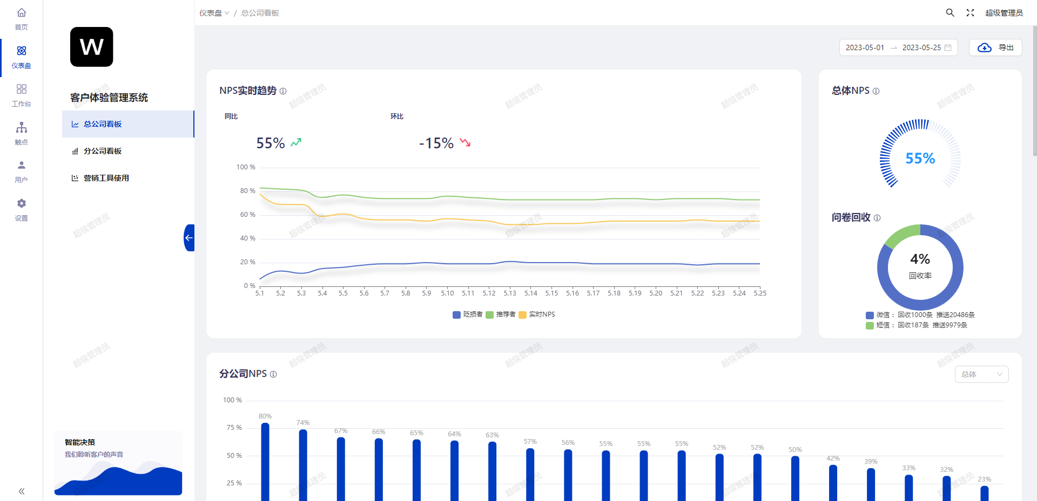Select 分公司看板 in the side menu
The image size is (1037, 501).
click(x=103, y=151)
